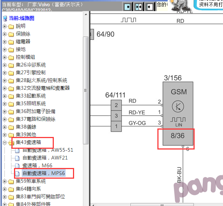The image size is (223, 206).
Task: Click the diagram horizontal scrollbar thumb
Action: pos(162,205)
